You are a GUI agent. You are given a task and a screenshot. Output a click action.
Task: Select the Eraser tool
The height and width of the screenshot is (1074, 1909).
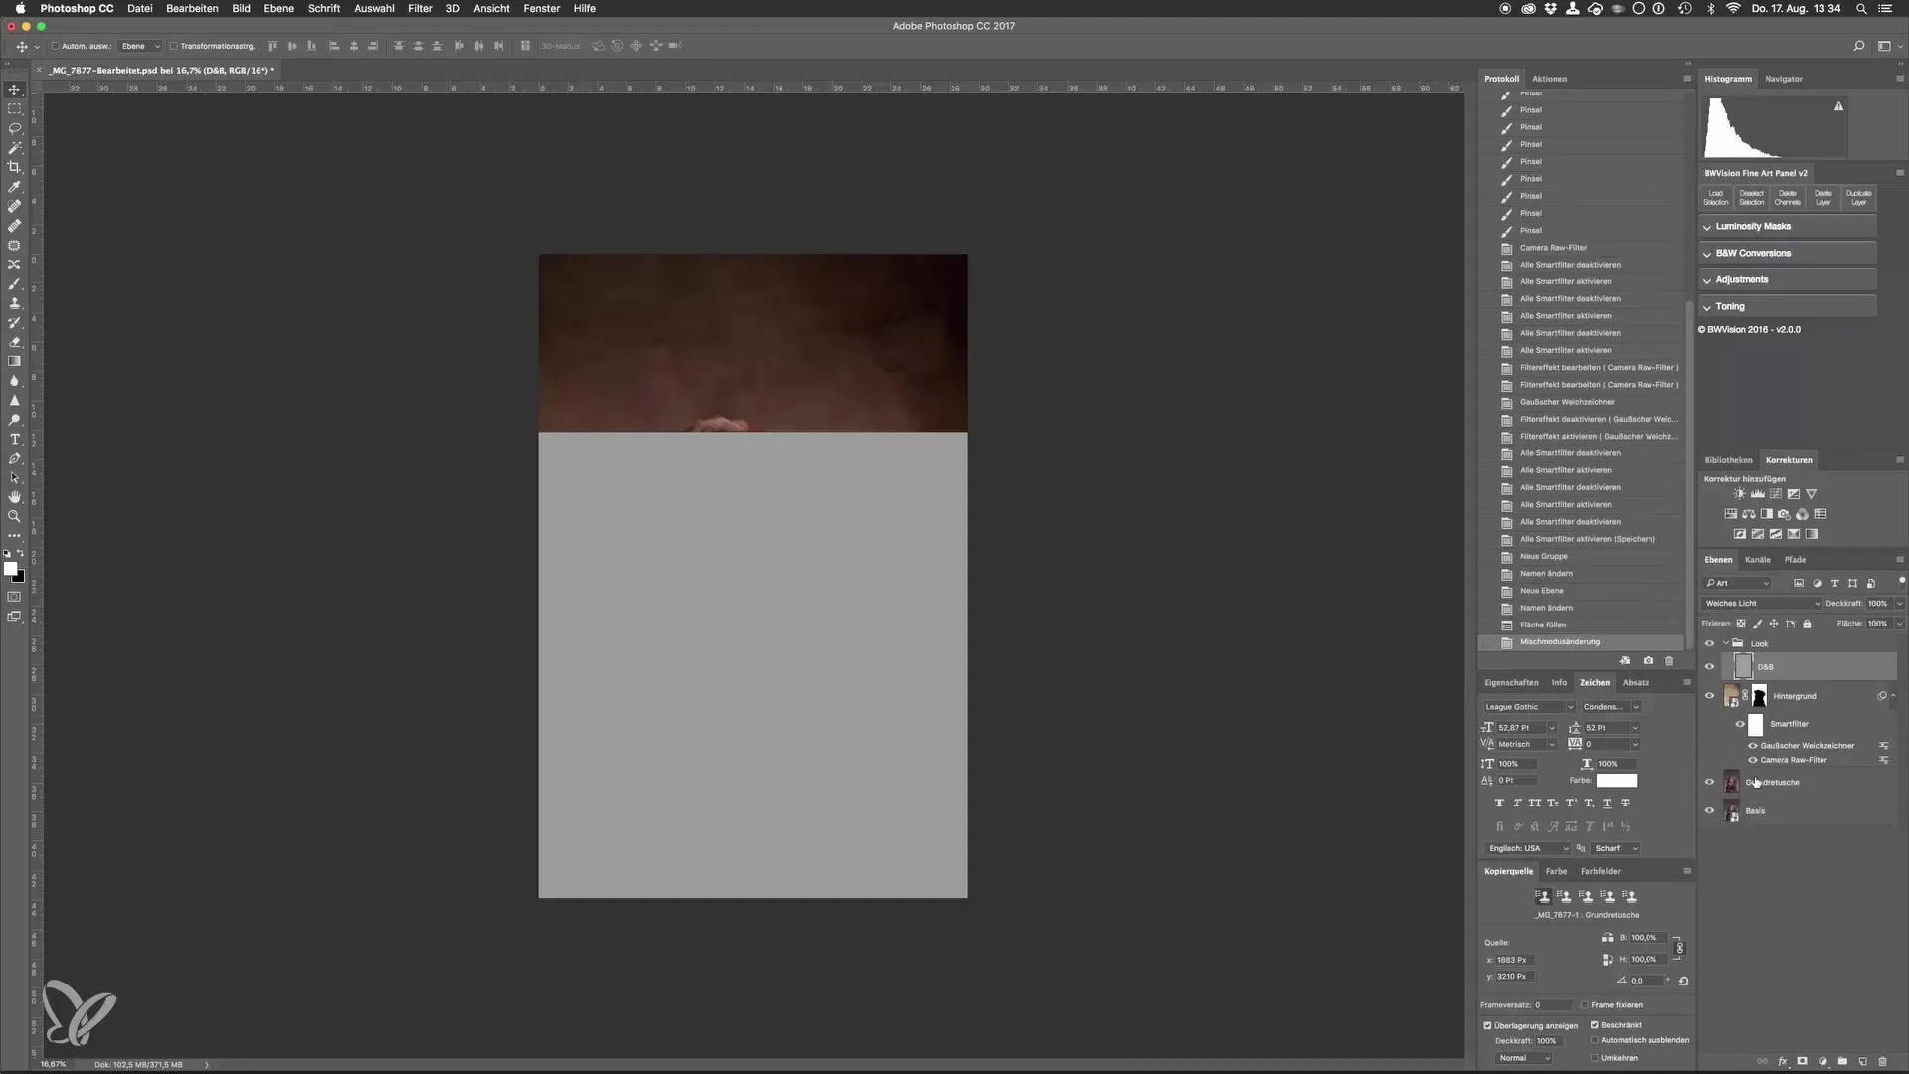14,342
